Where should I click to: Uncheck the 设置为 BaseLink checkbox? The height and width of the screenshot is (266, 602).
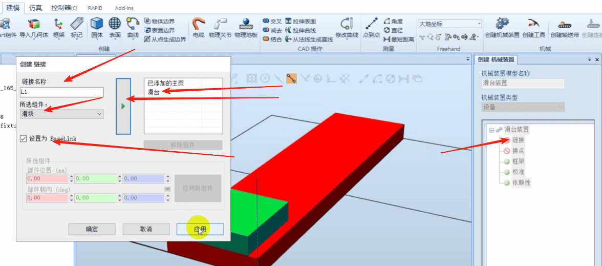point(24,138)
